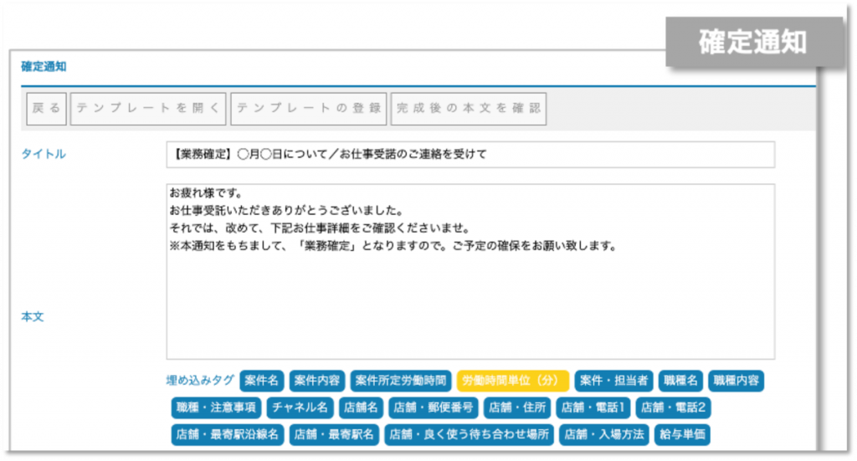This screenshot has height=461, width=857.
Task: Add the 職種名 tag
Action: (680, 381)
